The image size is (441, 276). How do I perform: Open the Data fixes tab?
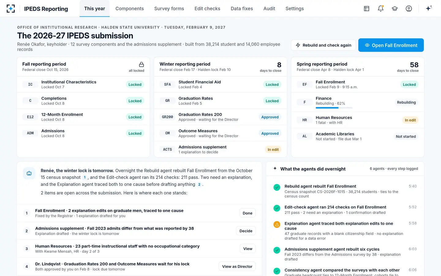pyautogui.click(x=242, y=9)
